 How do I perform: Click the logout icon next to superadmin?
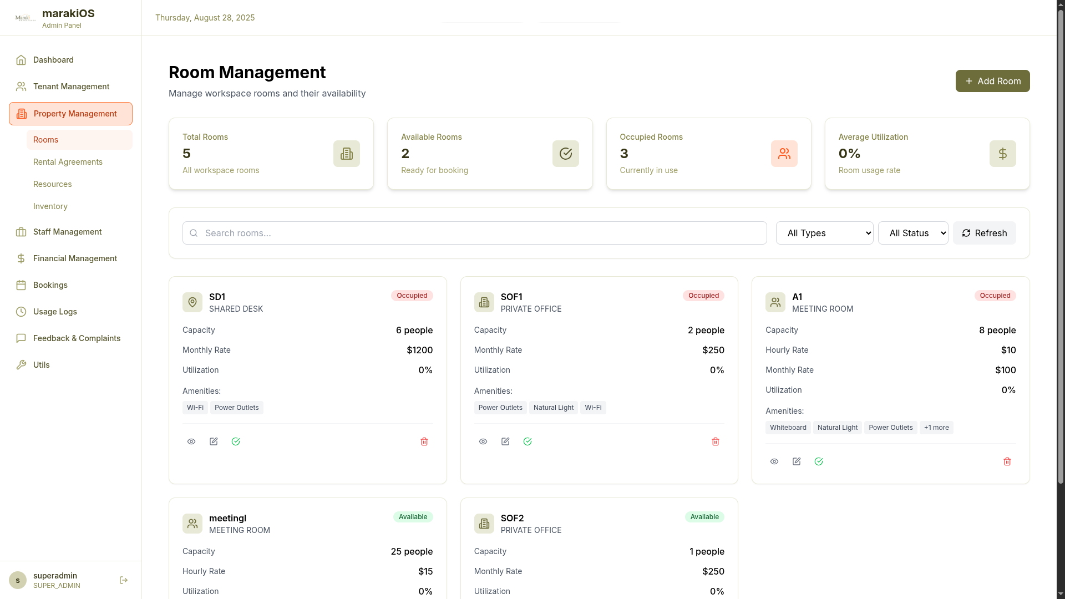click(124, 580)
